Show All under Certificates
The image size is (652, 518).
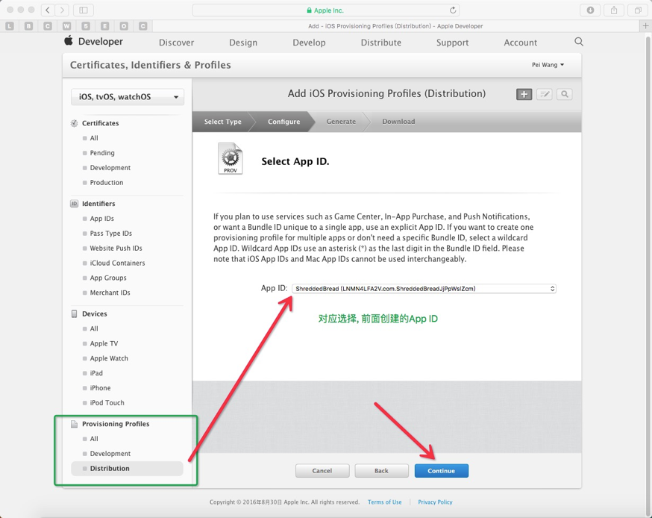pos(94,138)
